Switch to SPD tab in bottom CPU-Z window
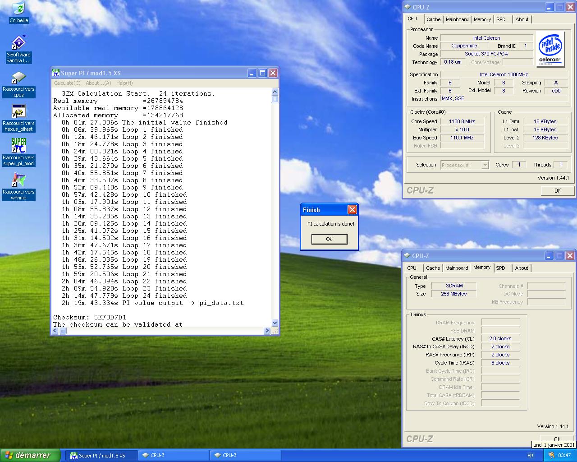Screen dimensions: 577x462 (500, 268)
